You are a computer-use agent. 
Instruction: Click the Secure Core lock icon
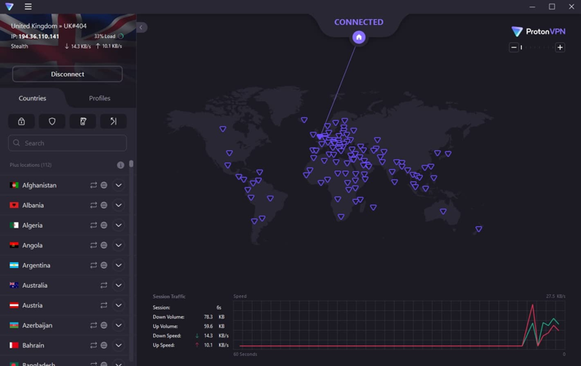21,122
